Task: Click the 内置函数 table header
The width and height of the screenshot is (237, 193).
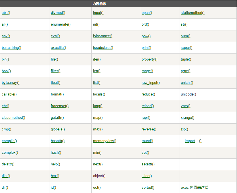Action: point(99,4)
